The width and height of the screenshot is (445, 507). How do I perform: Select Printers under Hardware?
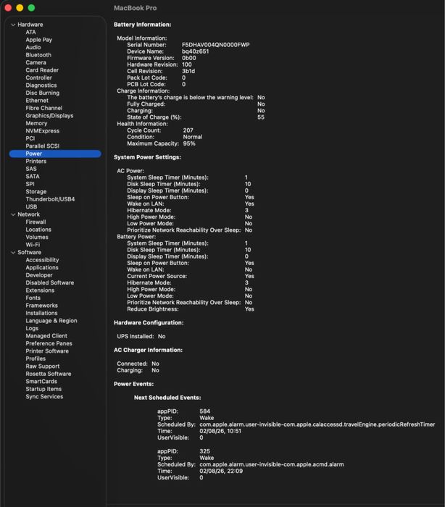(36, 161)
